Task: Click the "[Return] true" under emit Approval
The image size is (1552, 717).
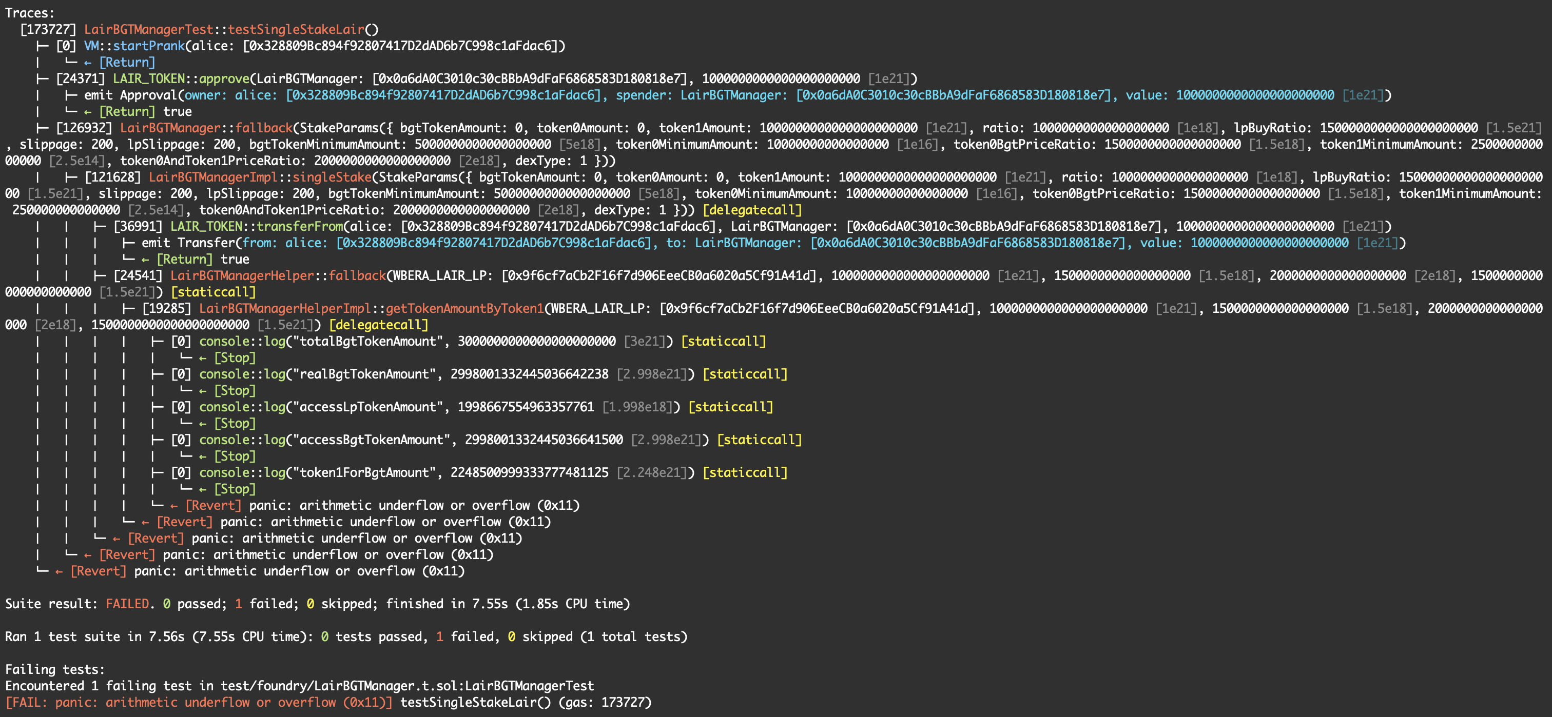Action: tap(145, 111)
